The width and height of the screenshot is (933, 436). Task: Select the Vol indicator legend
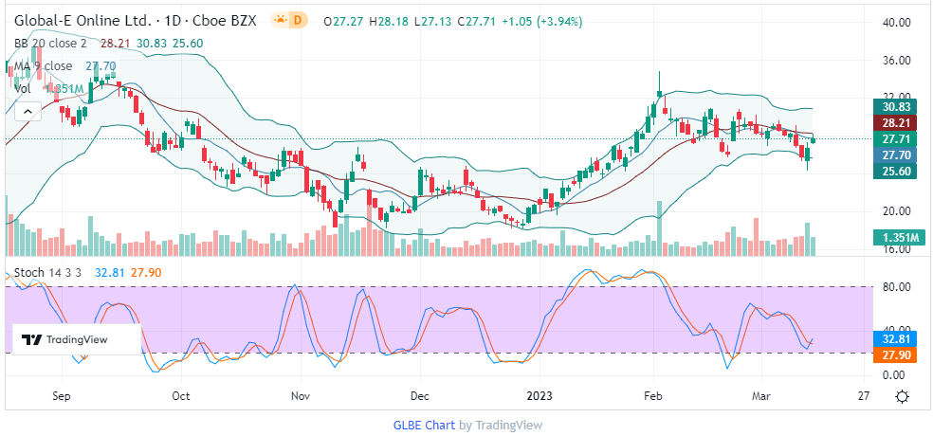[23, 88]
